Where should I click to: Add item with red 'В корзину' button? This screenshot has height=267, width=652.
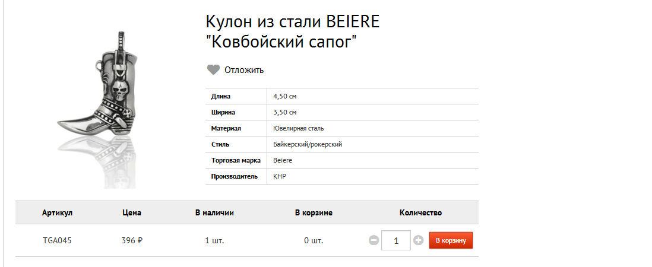451,240
